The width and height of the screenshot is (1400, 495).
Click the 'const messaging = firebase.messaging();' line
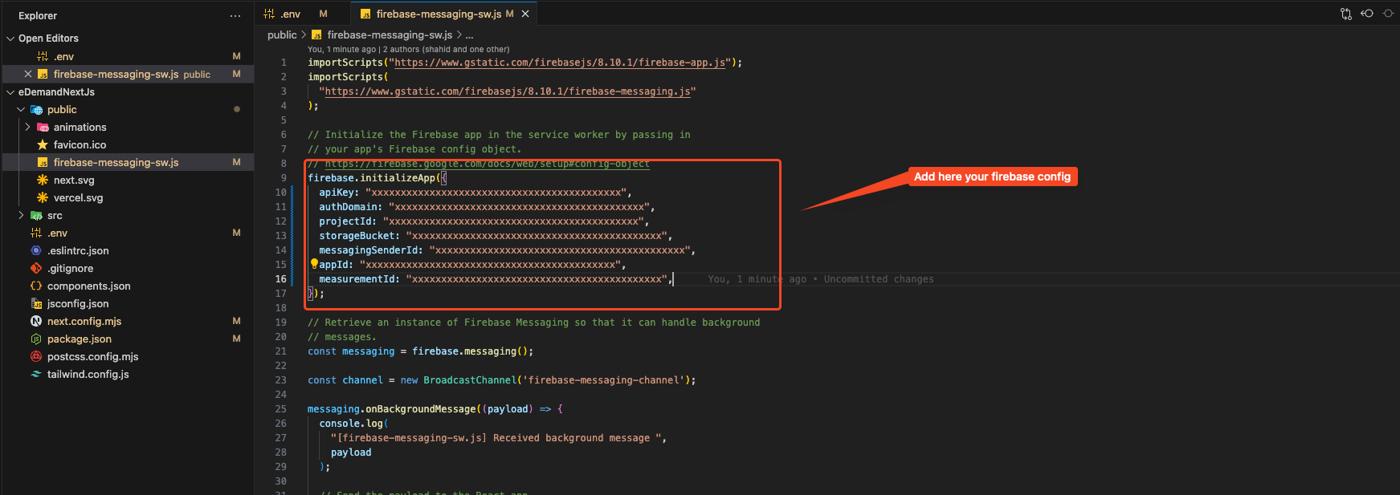tap(420, 351)
